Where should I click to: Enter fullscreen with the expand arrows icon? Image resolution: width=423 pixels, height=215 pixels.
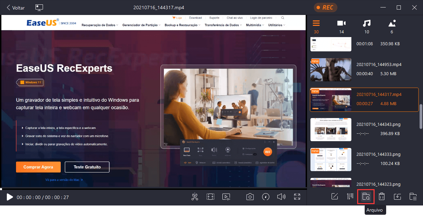click(x=297, y=197)
